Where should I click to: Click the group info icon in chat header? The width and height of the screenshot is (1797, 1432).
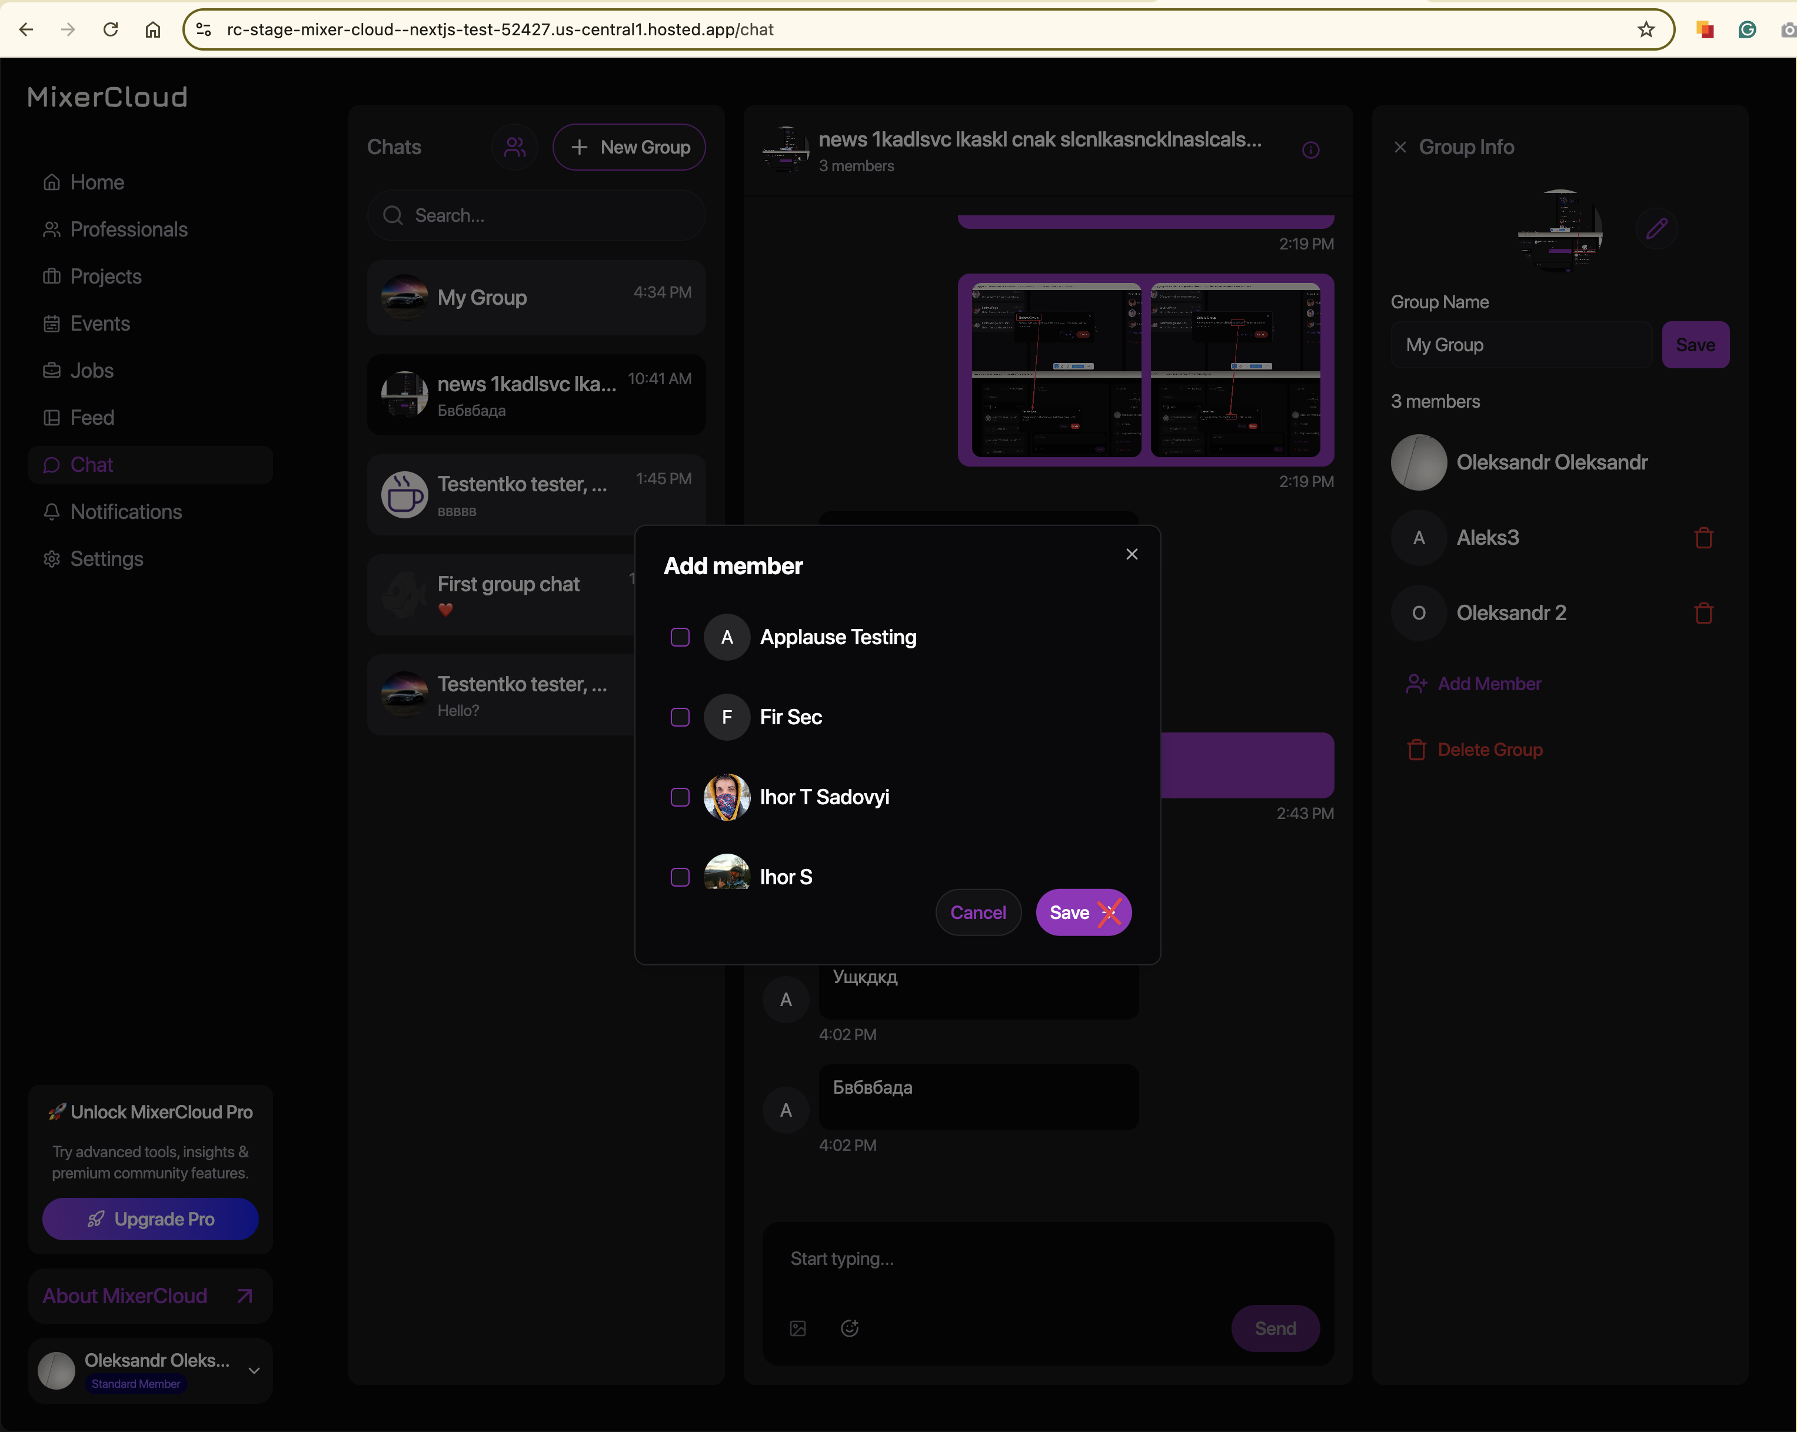(1310, 150)
